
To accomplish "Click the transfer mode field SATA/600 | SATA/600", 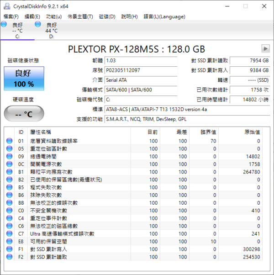I will pos(141,90).
